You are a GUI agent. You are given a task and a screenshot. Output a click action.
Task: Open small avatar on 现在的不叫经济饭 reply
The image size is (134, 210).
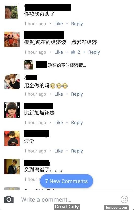[x=29, y=65]
